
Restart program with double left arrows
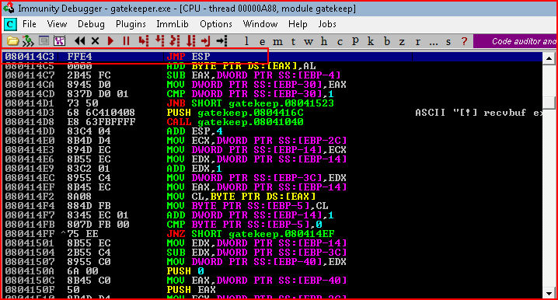[x=80, y=41]
